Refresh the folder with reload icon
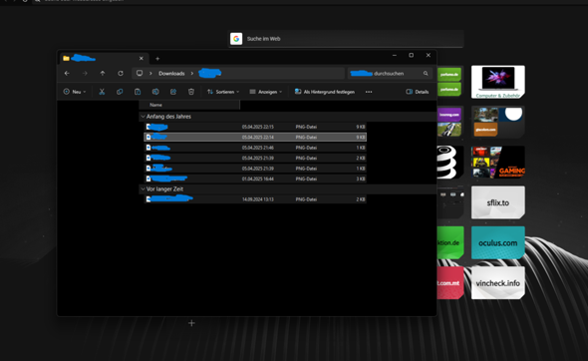The image size is (588, 361). 121,73
